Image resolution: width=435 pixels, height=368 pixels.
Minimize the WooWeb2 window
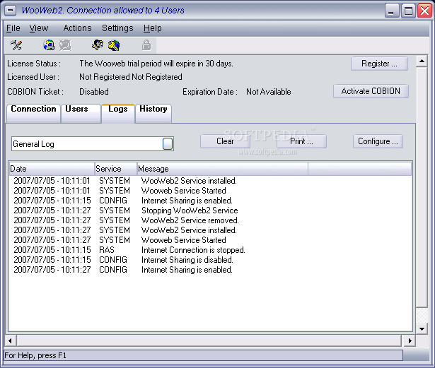pyautogui.click(x=391, y=11)
